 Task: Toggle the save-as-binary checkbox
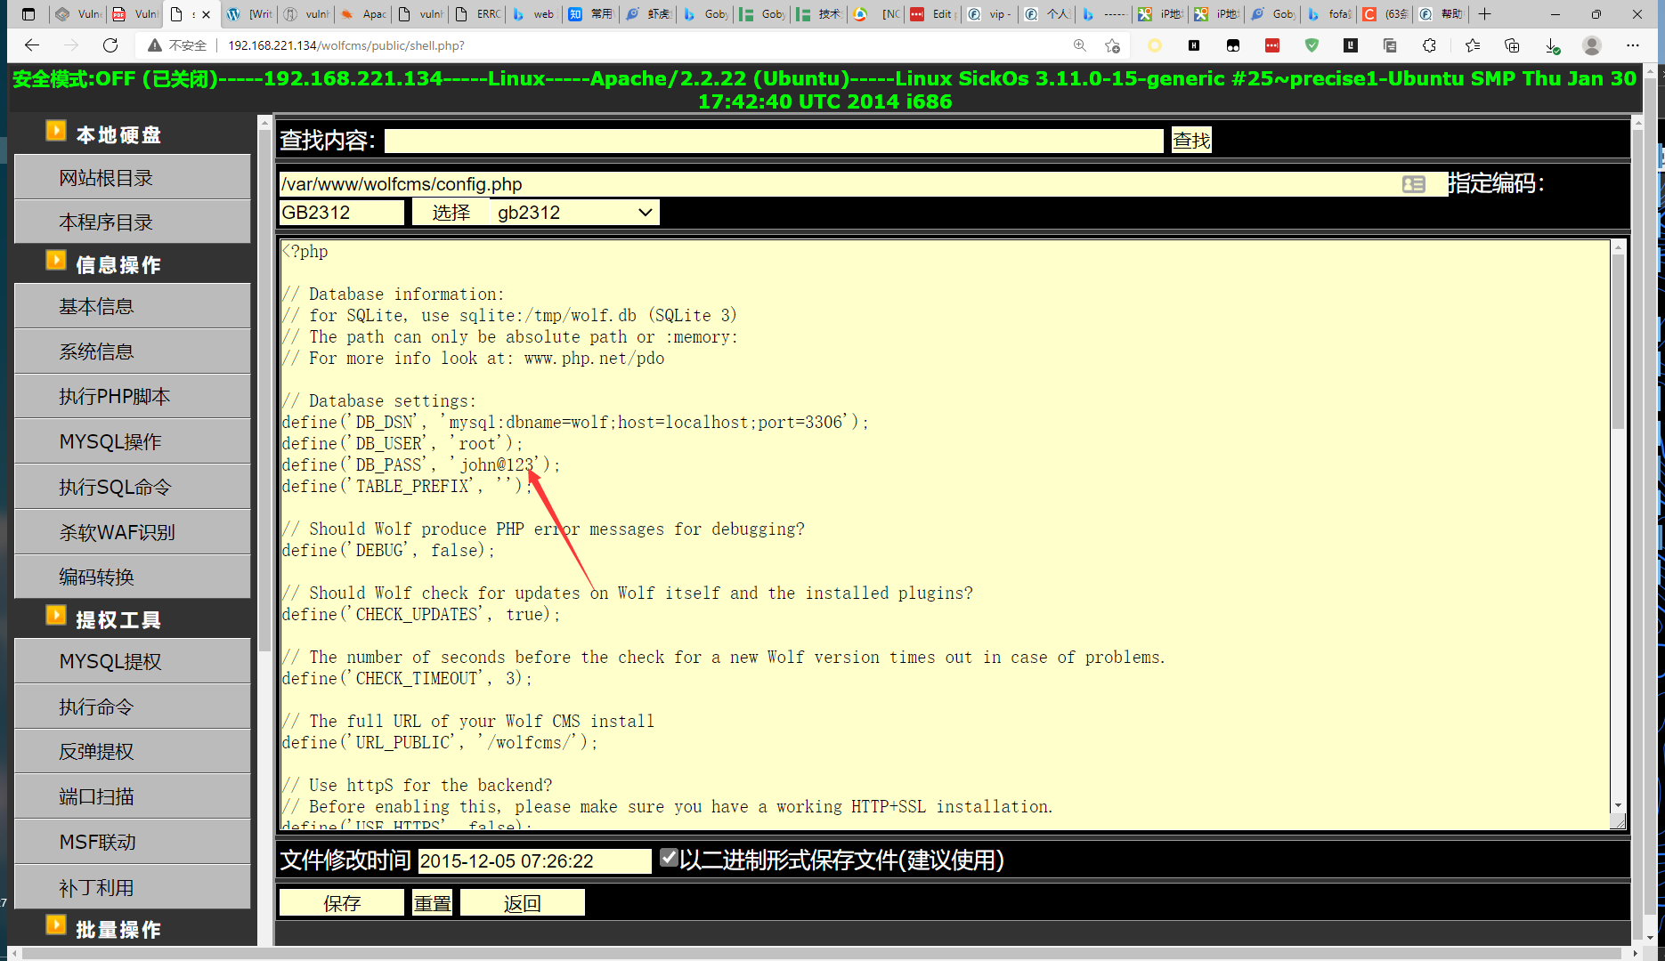669,859
